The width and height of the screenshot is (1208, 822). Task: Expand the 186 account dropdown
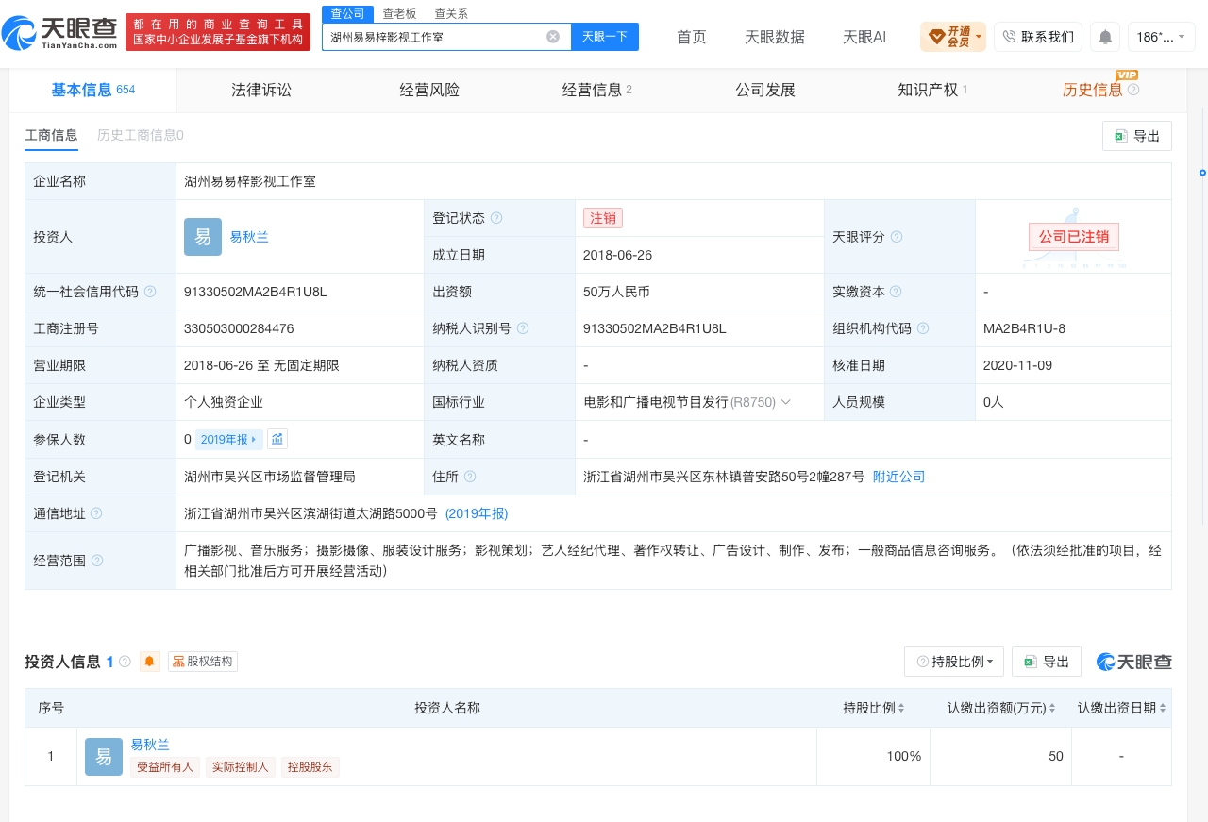pyautogui.click(x=1162, y=37)
